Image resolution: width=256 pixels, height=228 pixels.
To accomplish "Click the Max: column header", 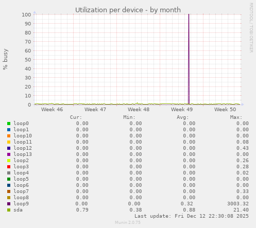I will [236, 117].
